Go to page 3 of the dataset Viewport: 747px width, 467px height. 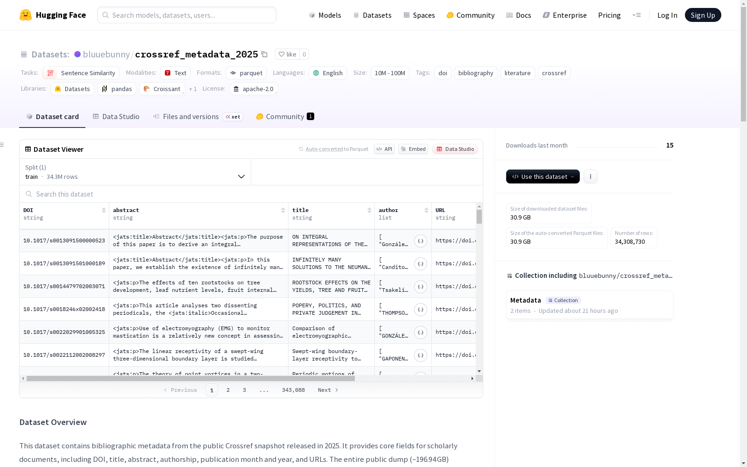pos(244,390)
